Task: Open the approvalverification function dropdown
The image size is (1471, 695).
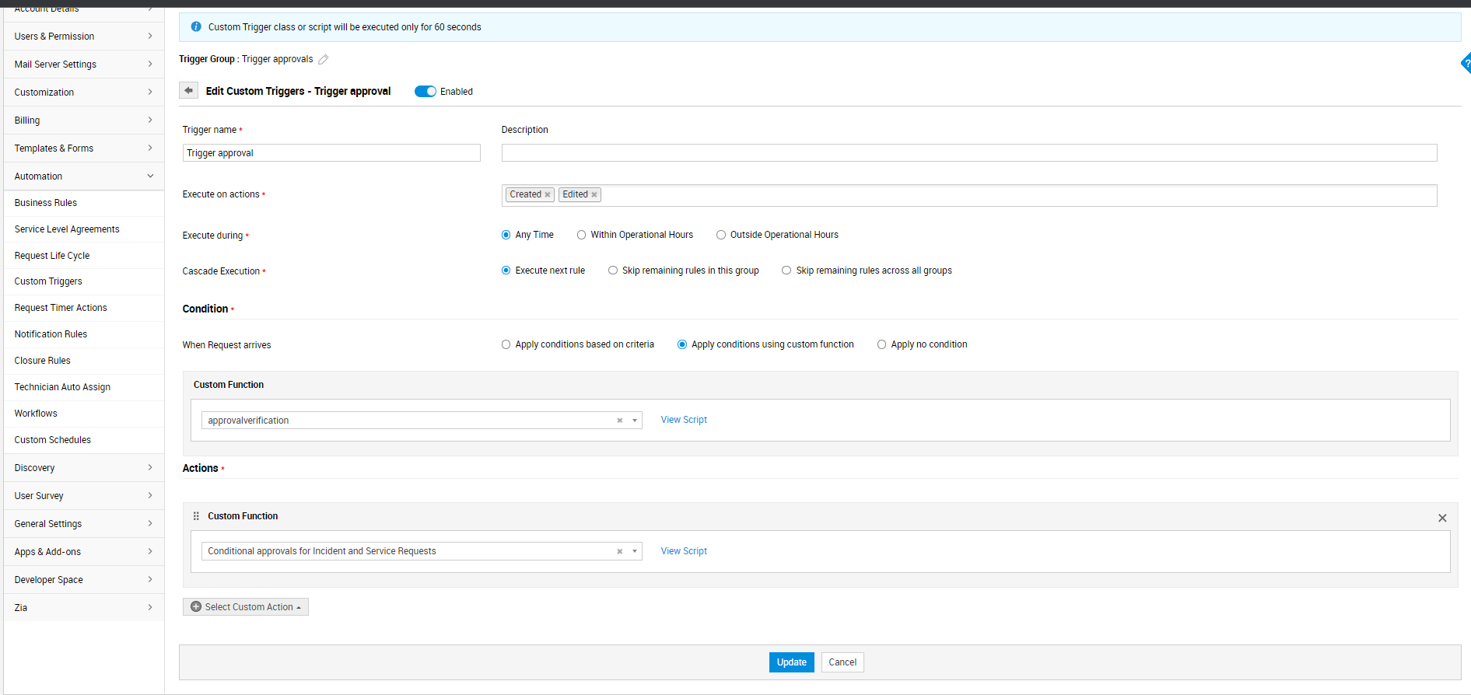Action: point(635,421)
